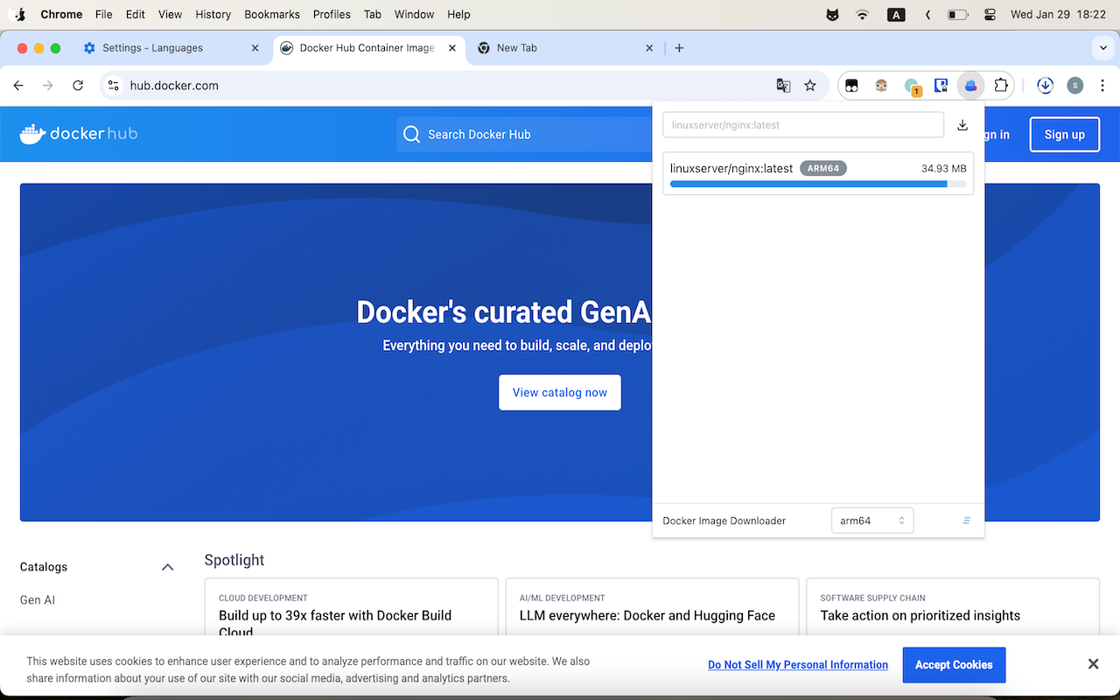1120x700 pixels.
Task: Click the Docker Image Downloader label
Action: (x=724, y=521)
